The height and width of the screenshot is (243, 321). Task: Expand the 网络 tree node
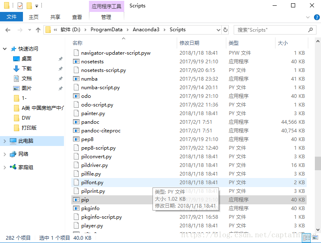[x=5, y=154]
